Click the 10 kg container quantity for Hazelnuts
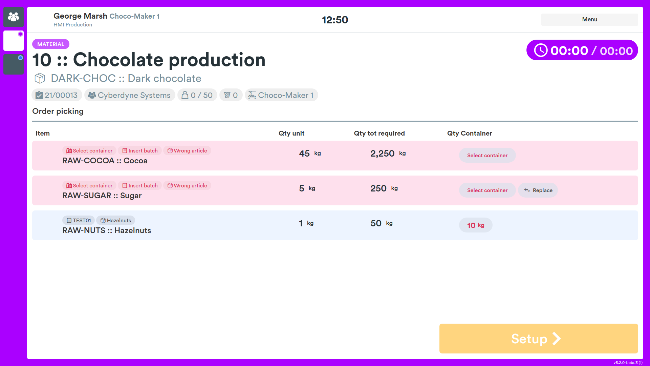This screenshot has width=650, height=366. (476, 225)
